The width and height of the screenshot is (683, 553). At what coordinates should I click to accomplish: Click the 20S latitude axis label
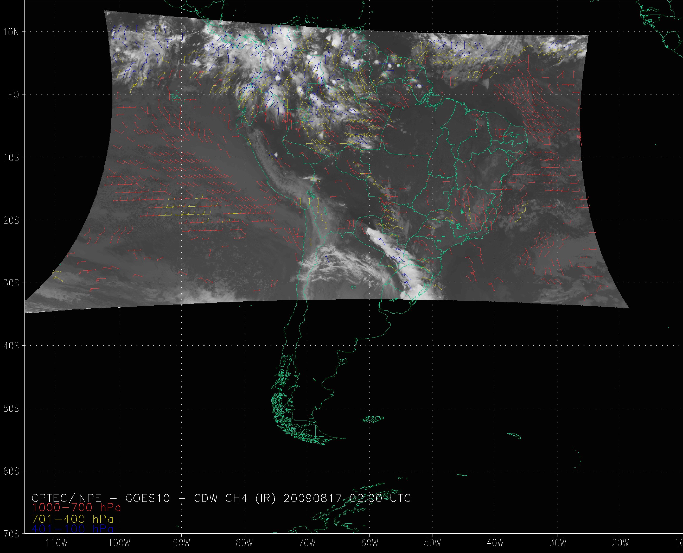11,220
